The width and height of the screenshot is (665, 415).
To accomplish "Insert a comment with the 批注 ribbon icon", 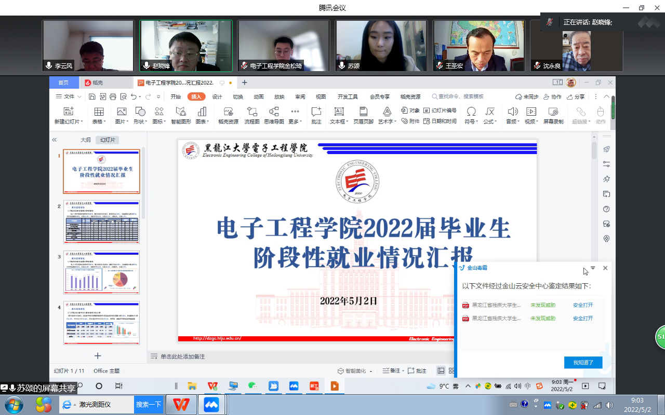I will pyautogui.click(x=316, y=115).
